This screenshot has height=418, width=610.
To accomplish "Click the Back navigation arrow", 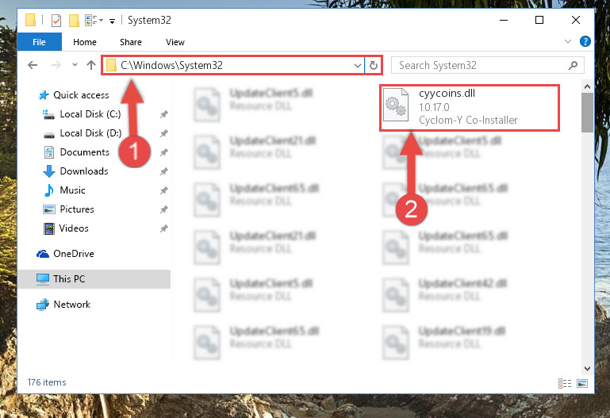I will coord(33,65).
